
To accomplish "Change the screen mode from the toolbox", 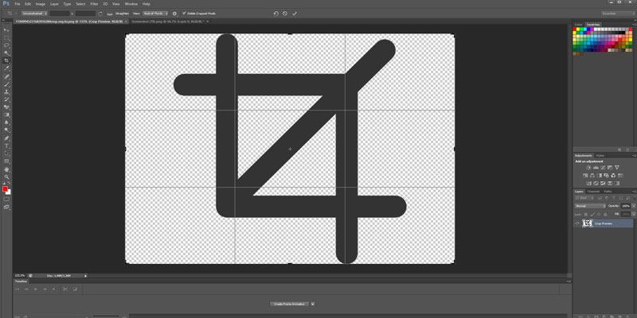I will point(6,207).
